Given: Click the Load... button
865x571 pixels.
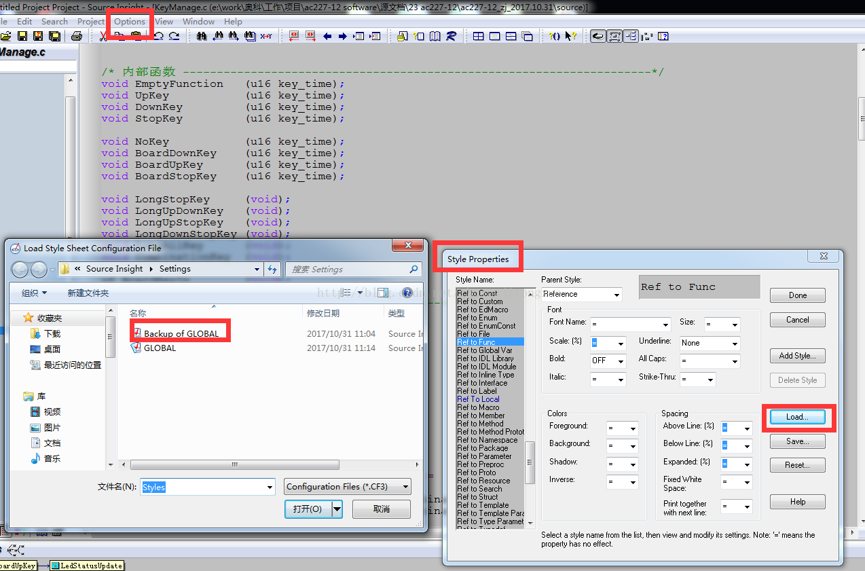Looking at the screenshot, I should 798,417.
